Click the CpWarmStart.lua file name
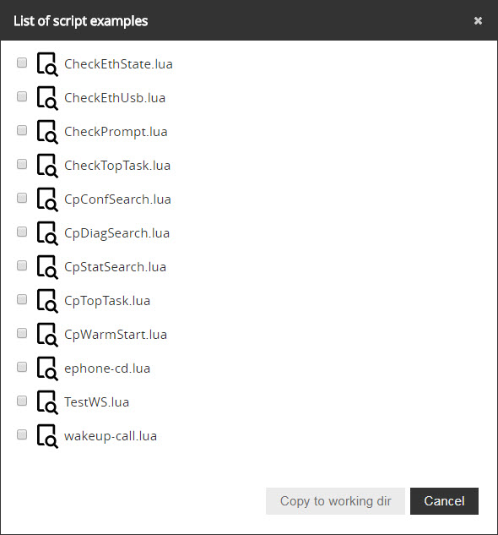 pyautogui.click(x=116, y=335)
